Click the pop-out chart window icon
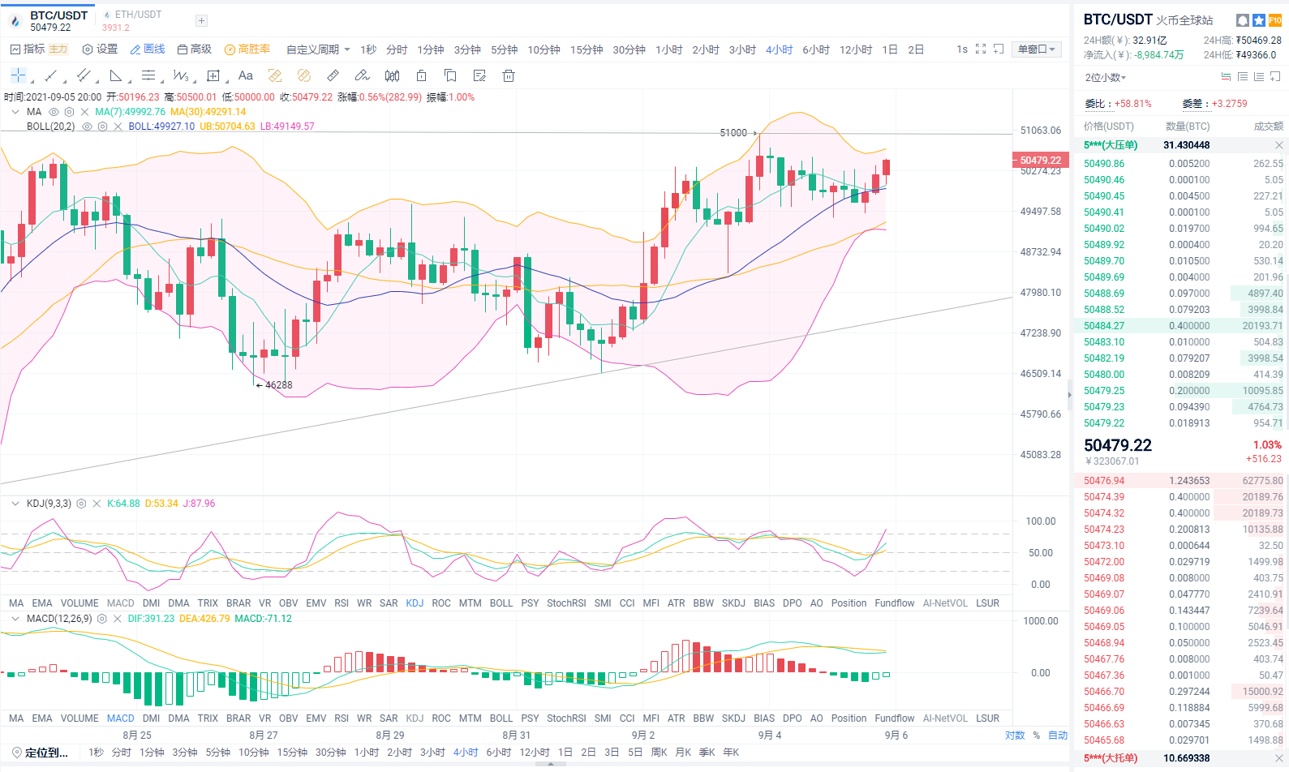This screenshot has width=1289, height=772. [x=999, y=49]
